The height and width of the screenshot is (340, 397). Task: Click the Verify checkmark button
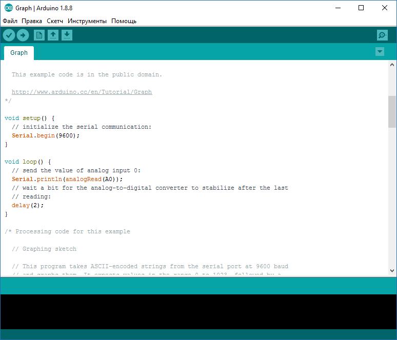(x=9, y=35)
